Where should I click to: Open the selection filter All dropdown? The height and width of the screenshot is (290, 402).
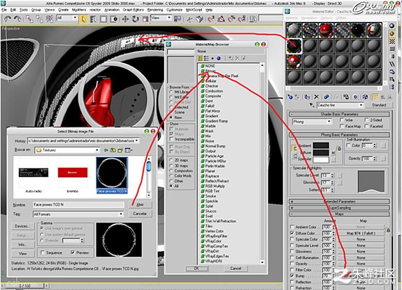point(75,17)
